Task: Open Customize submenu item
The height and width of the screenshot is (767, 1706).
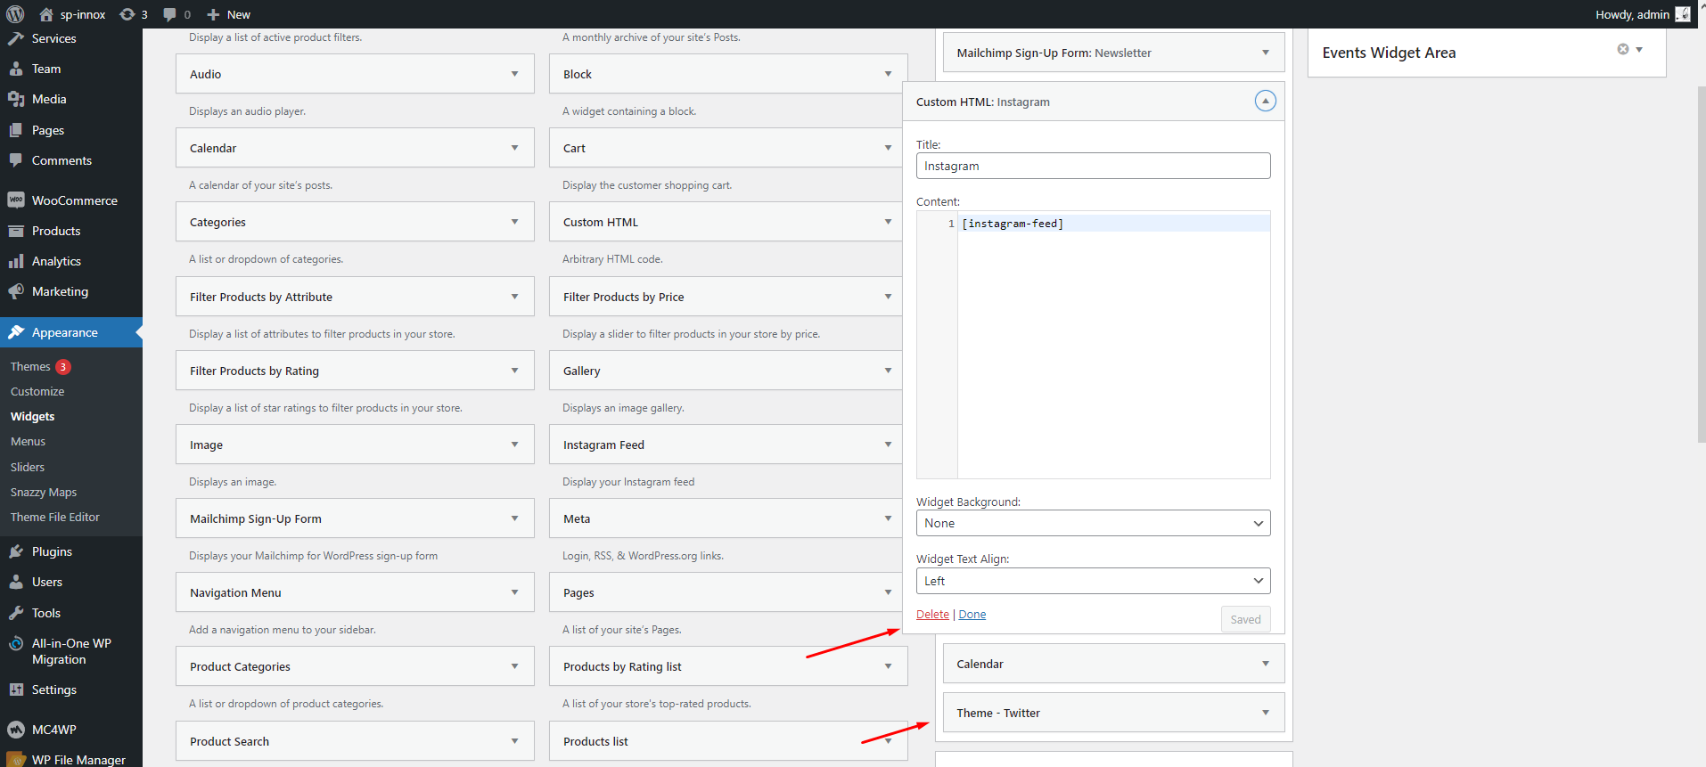Action: (37, 391)
